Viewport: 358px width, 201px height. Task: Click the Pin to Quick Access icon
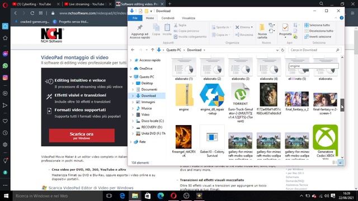(139, 27)
